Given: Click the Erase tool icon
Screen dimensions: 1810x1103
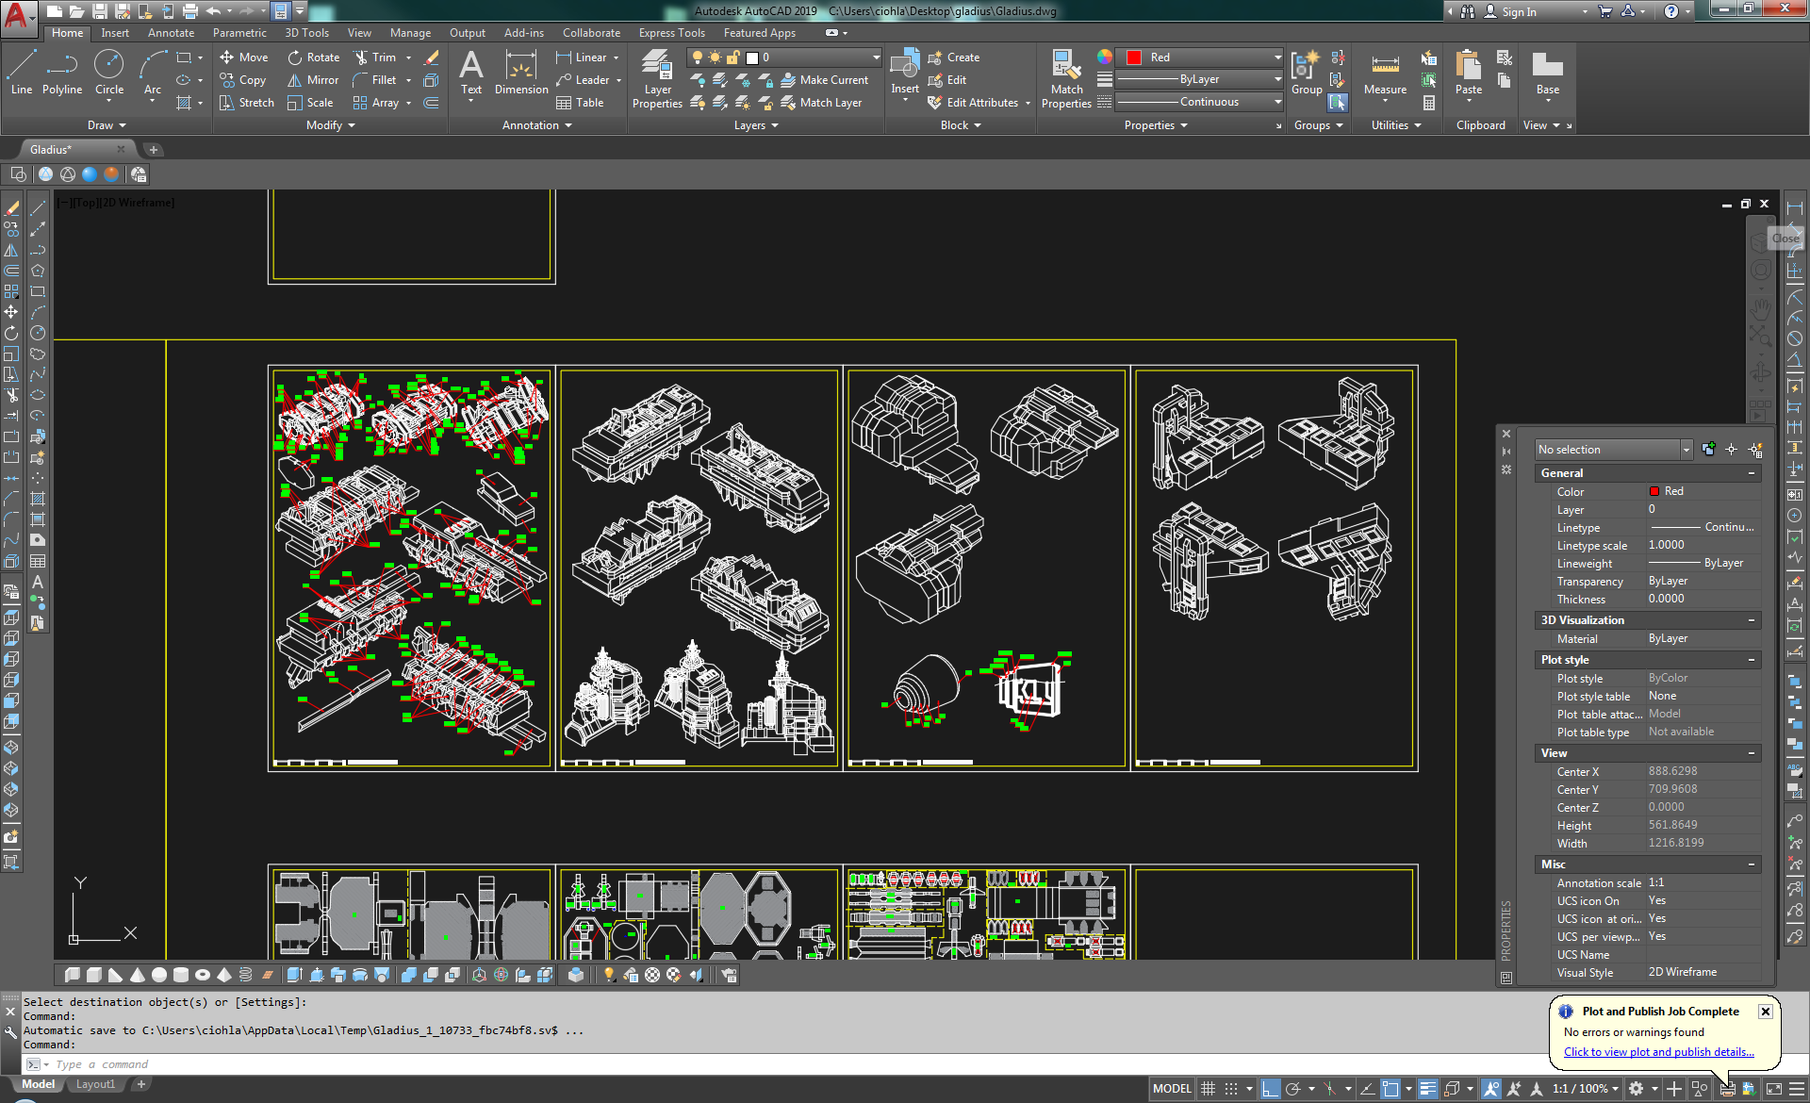Looking at the screenshot, I should click(x=432, y=58).
